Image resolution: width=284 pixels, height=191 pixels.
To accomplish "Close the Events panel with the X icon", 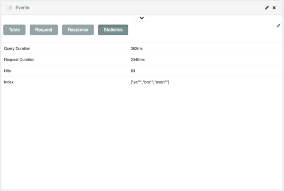I will [274, 8].
